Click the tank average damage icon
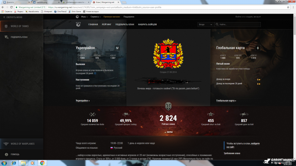This screenshot has height=166, width=296. pos(244,114)
